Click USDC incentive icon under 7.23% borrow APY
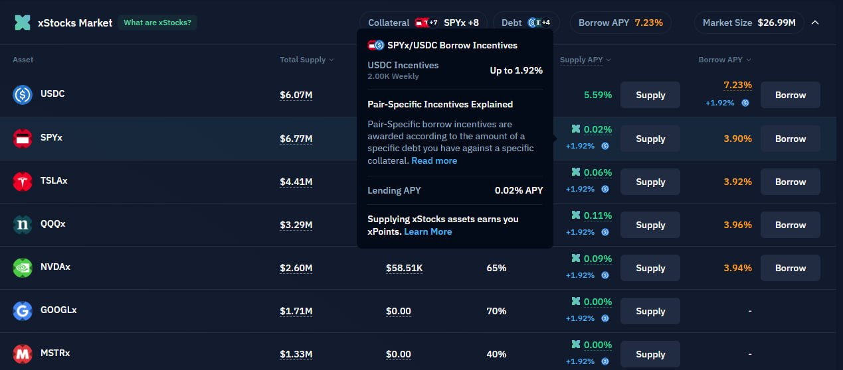The image size is (843, 370). pyautogui.click(x=745, y=103)
